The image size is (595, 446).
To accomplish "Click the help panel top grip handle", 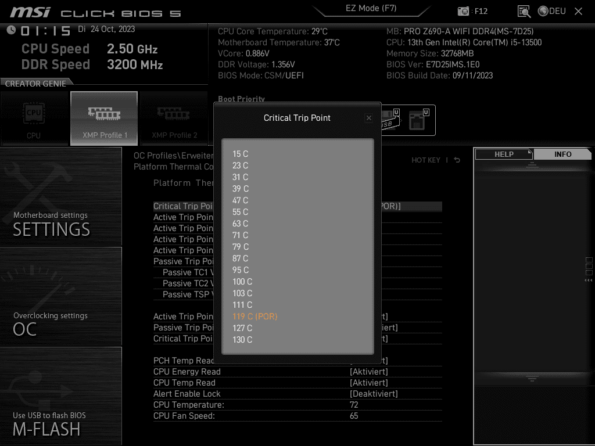I will [x=532, y=164].
